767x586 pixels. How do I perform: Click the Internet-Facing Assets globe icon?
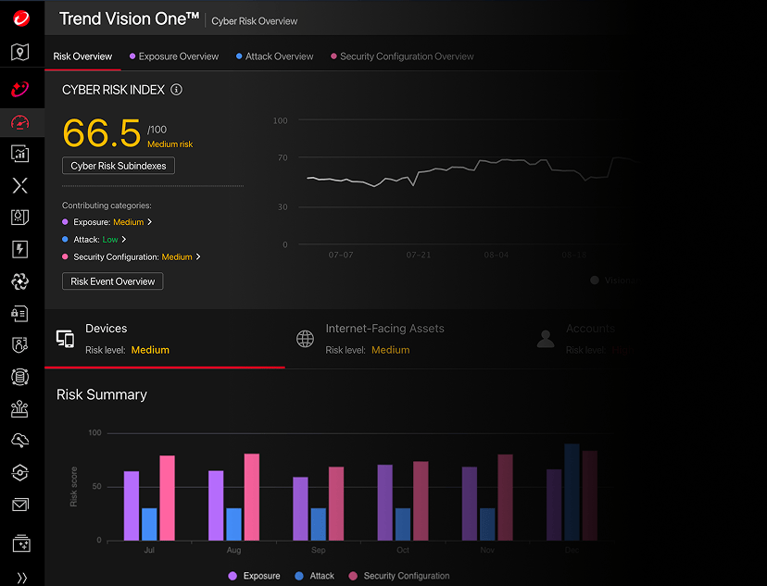coord(305,338)
